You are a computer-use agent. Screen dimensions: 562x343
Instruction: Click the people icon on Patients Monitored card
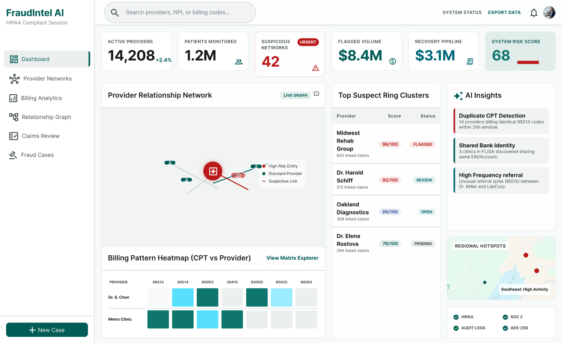(x=239, y=62)
